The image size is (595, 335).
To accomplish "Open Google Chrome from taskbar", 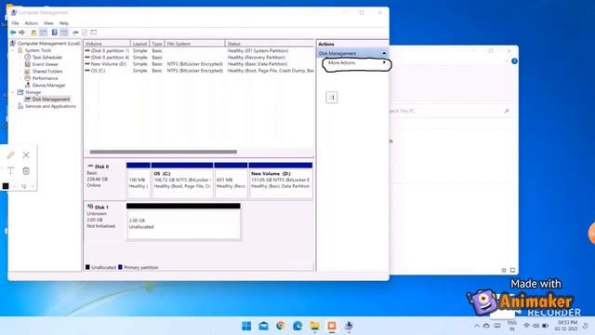I will click(x=281, y=326).
